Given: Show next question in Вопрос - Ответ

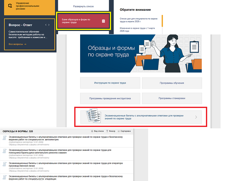Looking at the screenshot, I should pyautogui.click(x=49, y=25).
